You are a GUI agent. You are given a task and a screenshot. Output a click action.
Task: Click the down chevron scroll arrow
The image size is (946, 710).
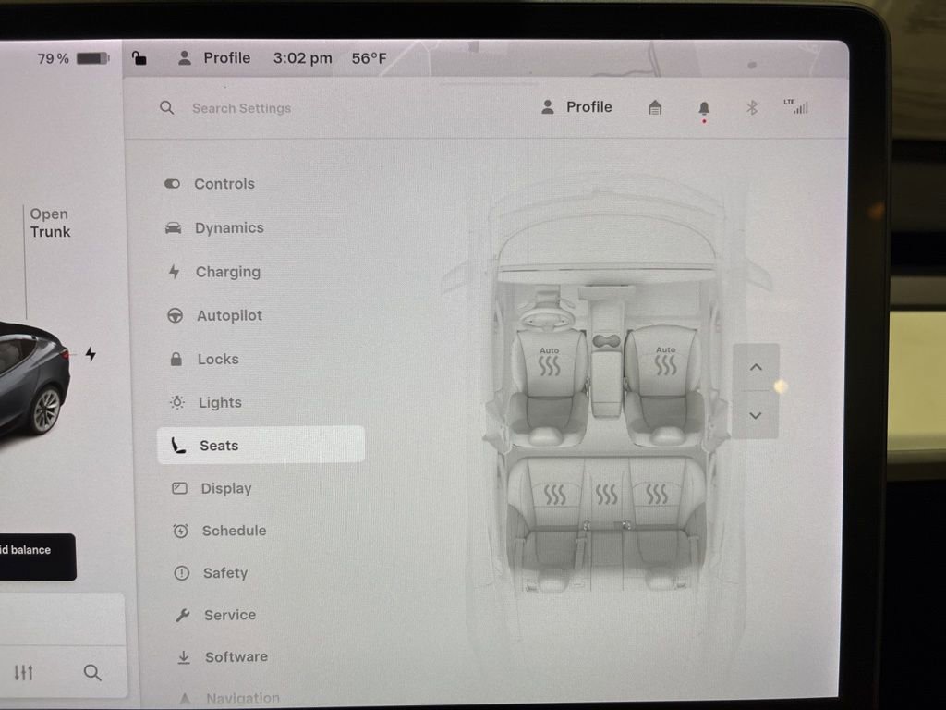click(x=756, y=416)
